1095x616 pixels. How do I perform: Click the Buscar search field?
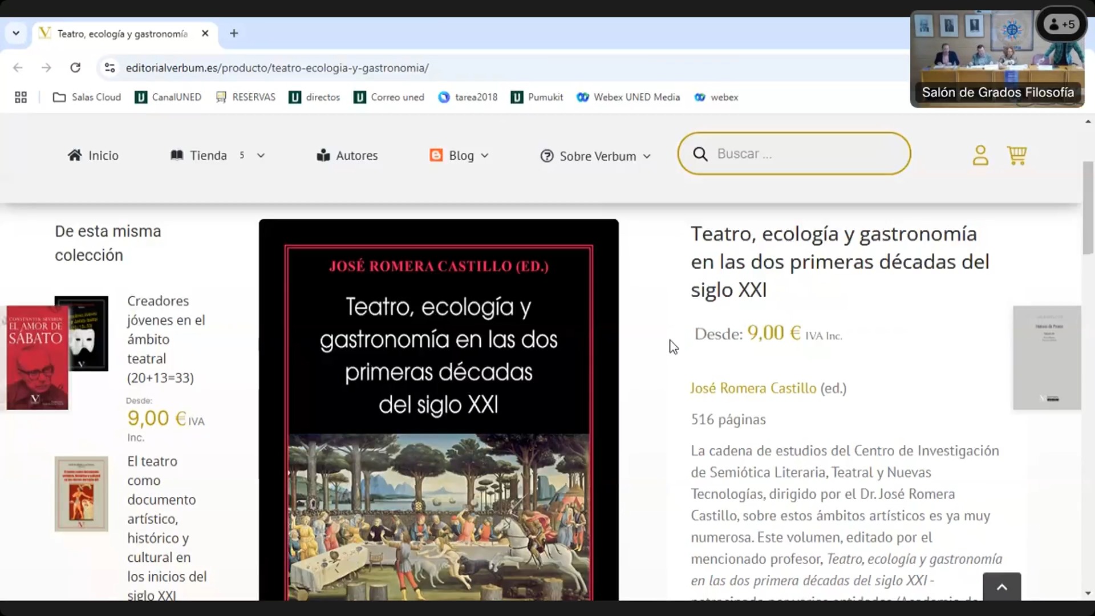coord(794,153)
